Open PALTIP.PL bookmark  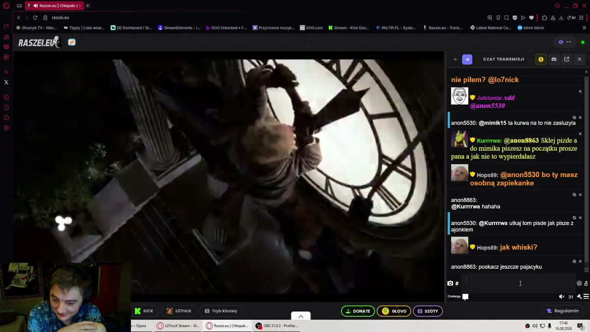point(396,28)
